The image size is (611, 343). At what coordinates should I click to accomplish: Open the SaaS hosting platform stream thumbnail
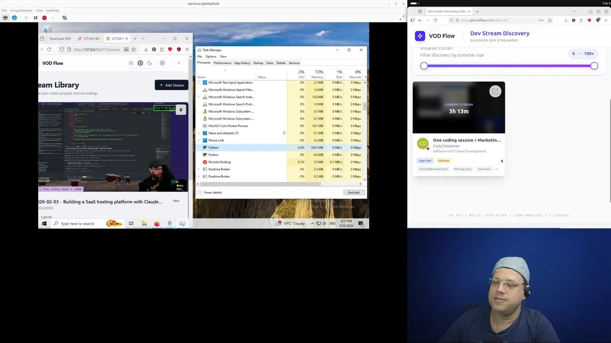(x=113, y=147)
